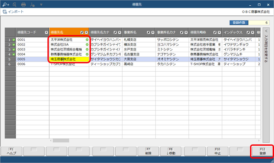Screen dimensions: 274x163
Task: Click the printer icon in the title bar
Action: (x=23, y=4)
